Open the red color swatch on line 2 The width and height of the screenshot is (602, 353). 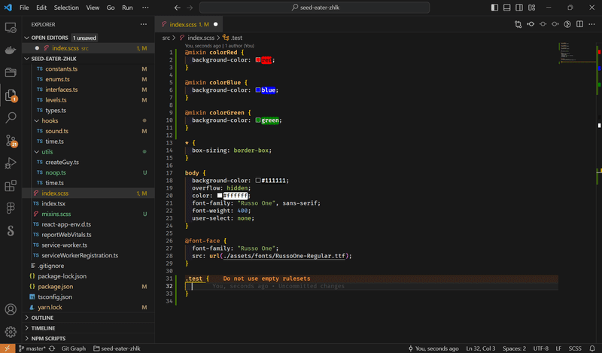pos(258,60)
